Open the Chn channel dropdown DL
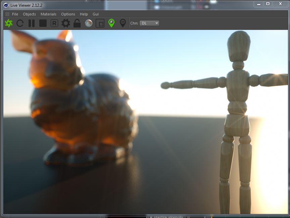The width and height of the screenshot is (290, 218). (x=149, y=23)
